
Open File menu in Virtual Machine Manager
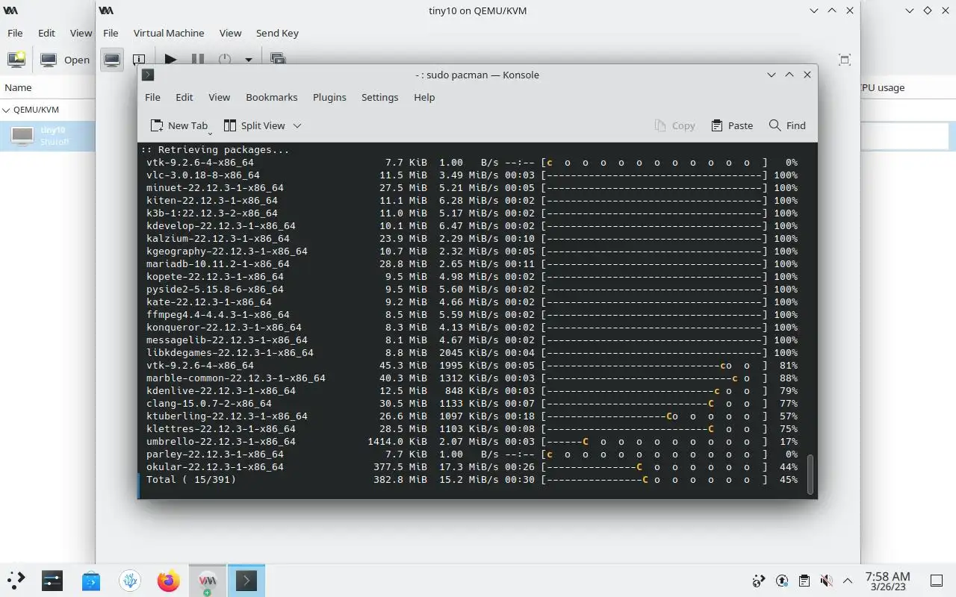15,33
